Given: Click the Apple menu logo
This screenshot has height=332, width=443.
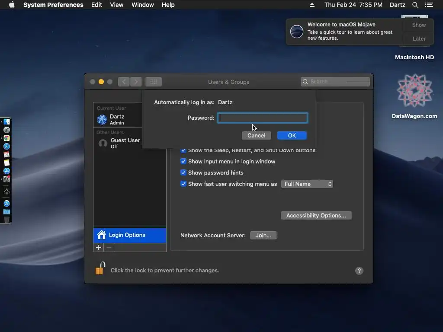Looking at the screenshot, I should tap(12, 4).
